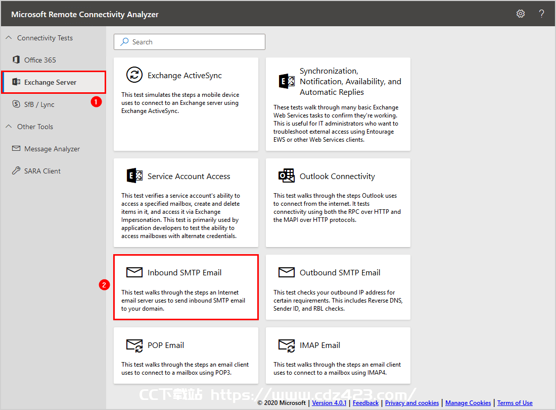Image resolution: width=556 pixels, height=410 pixels.
Task: Click the Microsoft Remote Connectivity Analyzer title
Action: [85, 14]
